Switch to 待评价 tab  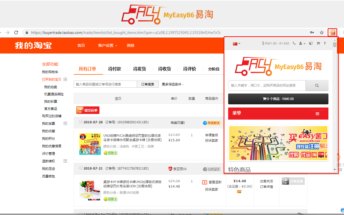click(189, 69)
